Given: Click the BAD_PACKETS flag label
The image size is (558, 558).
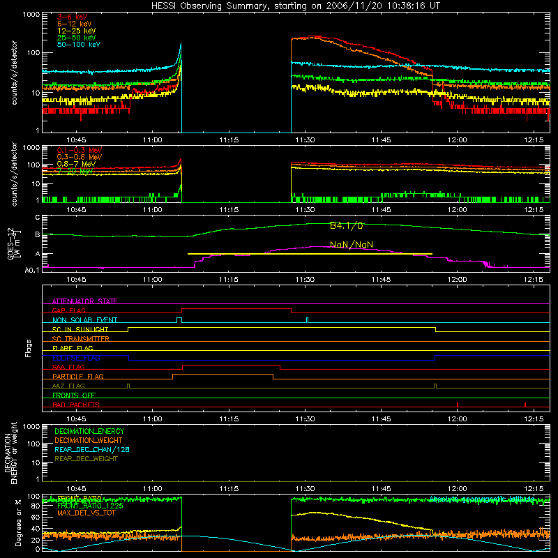Looking at the screenshot, I should (x=76, y=405).
